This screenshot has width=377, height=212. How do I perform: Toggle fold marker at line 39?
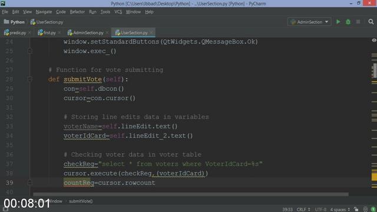click(x=30, y=183)
